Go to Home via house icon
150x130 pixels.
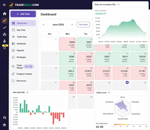point(5,14)
